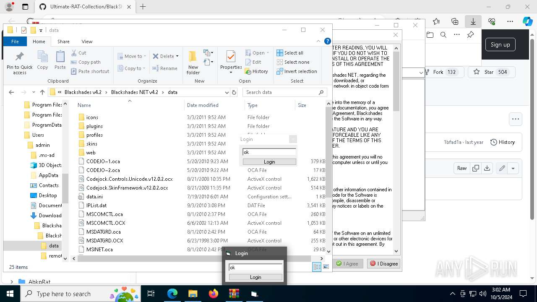Open browser downloads icon
Screen dimensions: 537x302
coord(473,21)
